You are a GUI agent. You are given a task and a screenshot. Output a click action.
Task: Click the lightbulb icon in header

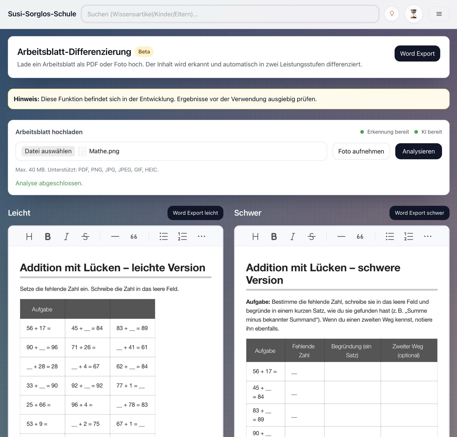(x=392, y=14)
